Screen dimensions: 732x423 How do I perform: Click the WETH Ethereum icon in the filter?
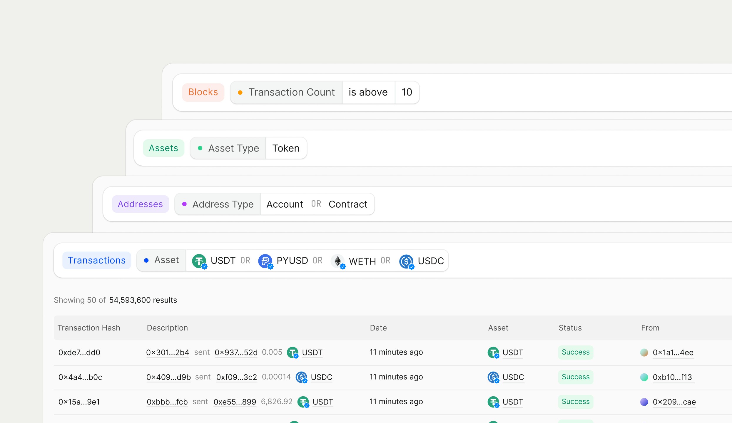[338, 261]
